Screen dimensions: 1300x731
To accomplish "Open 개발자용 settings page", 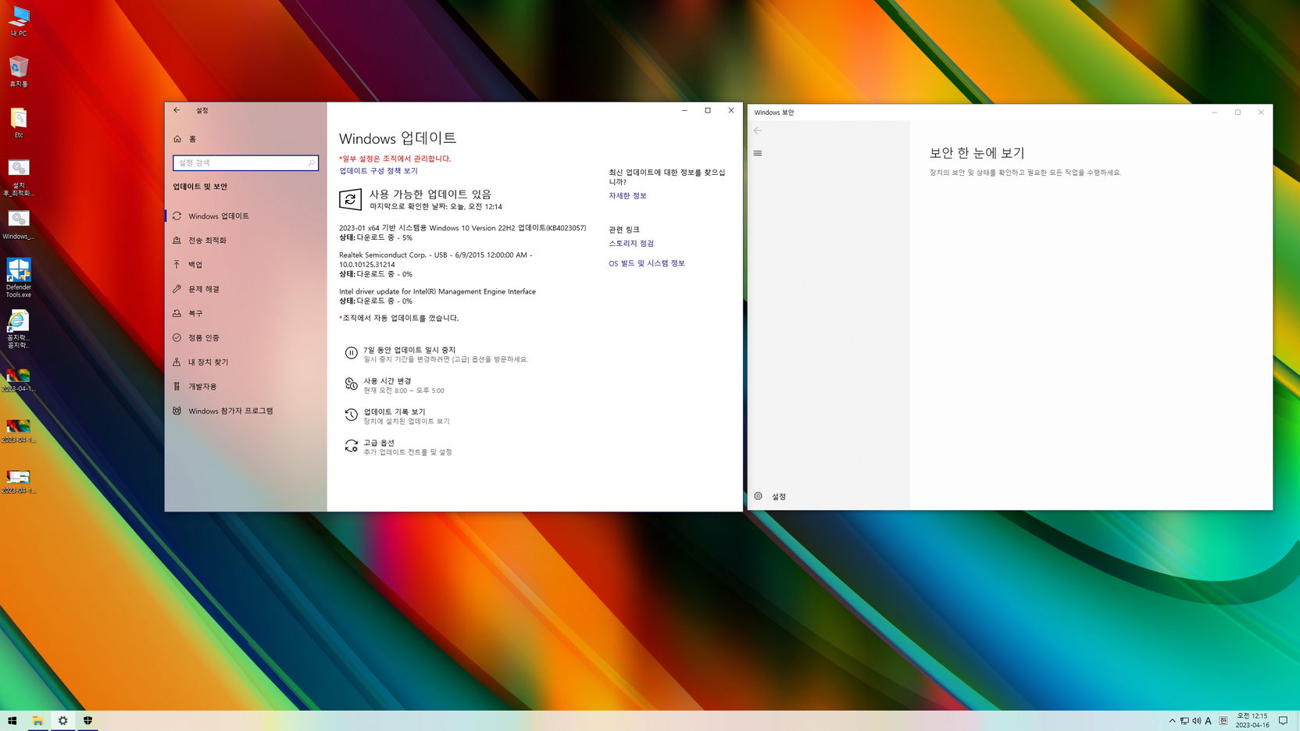I will coord(245,386).
